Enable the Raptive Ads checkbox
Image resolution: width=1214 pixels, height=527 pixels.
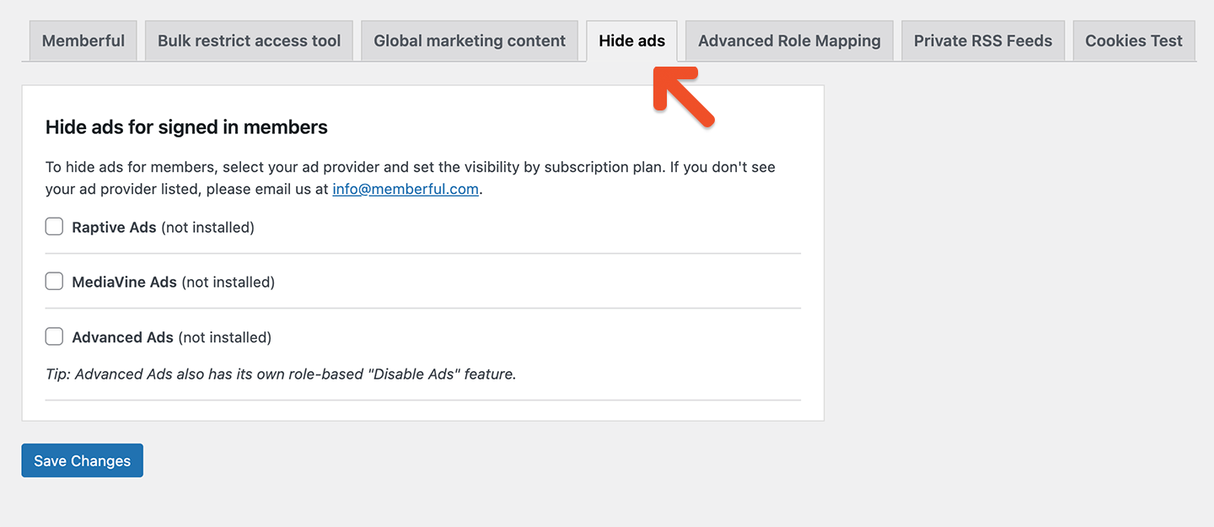tap(54, 226)
